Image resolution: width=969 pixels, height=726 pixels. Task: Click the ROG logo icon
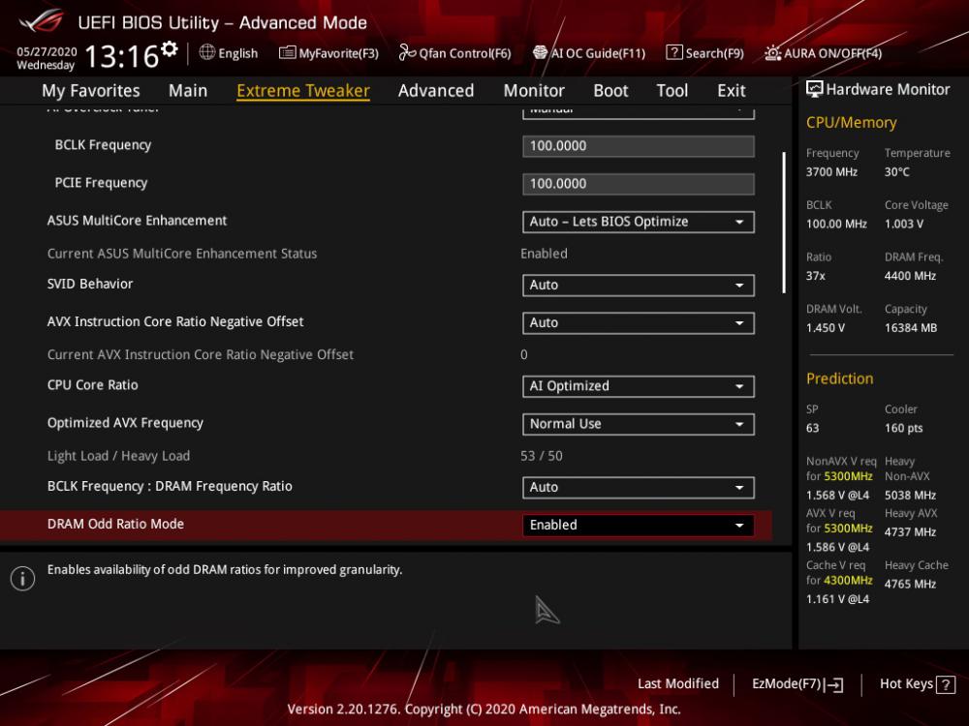[42, 20]
